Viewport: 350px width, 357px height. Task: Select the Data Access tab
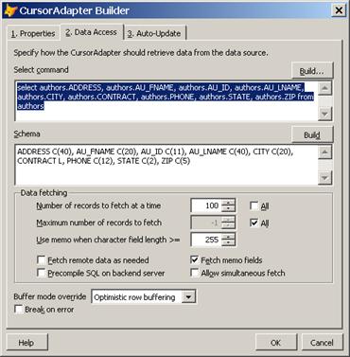point(92,32)
